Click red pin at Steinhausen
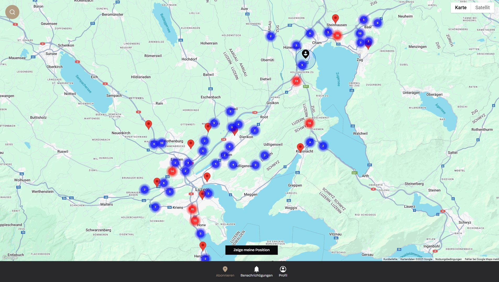Screen dimensions: 499x282 (x=335, y=19)
